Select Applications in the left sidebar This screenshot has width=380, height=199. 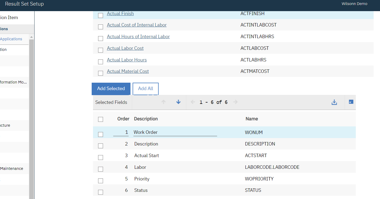point(11,39)
